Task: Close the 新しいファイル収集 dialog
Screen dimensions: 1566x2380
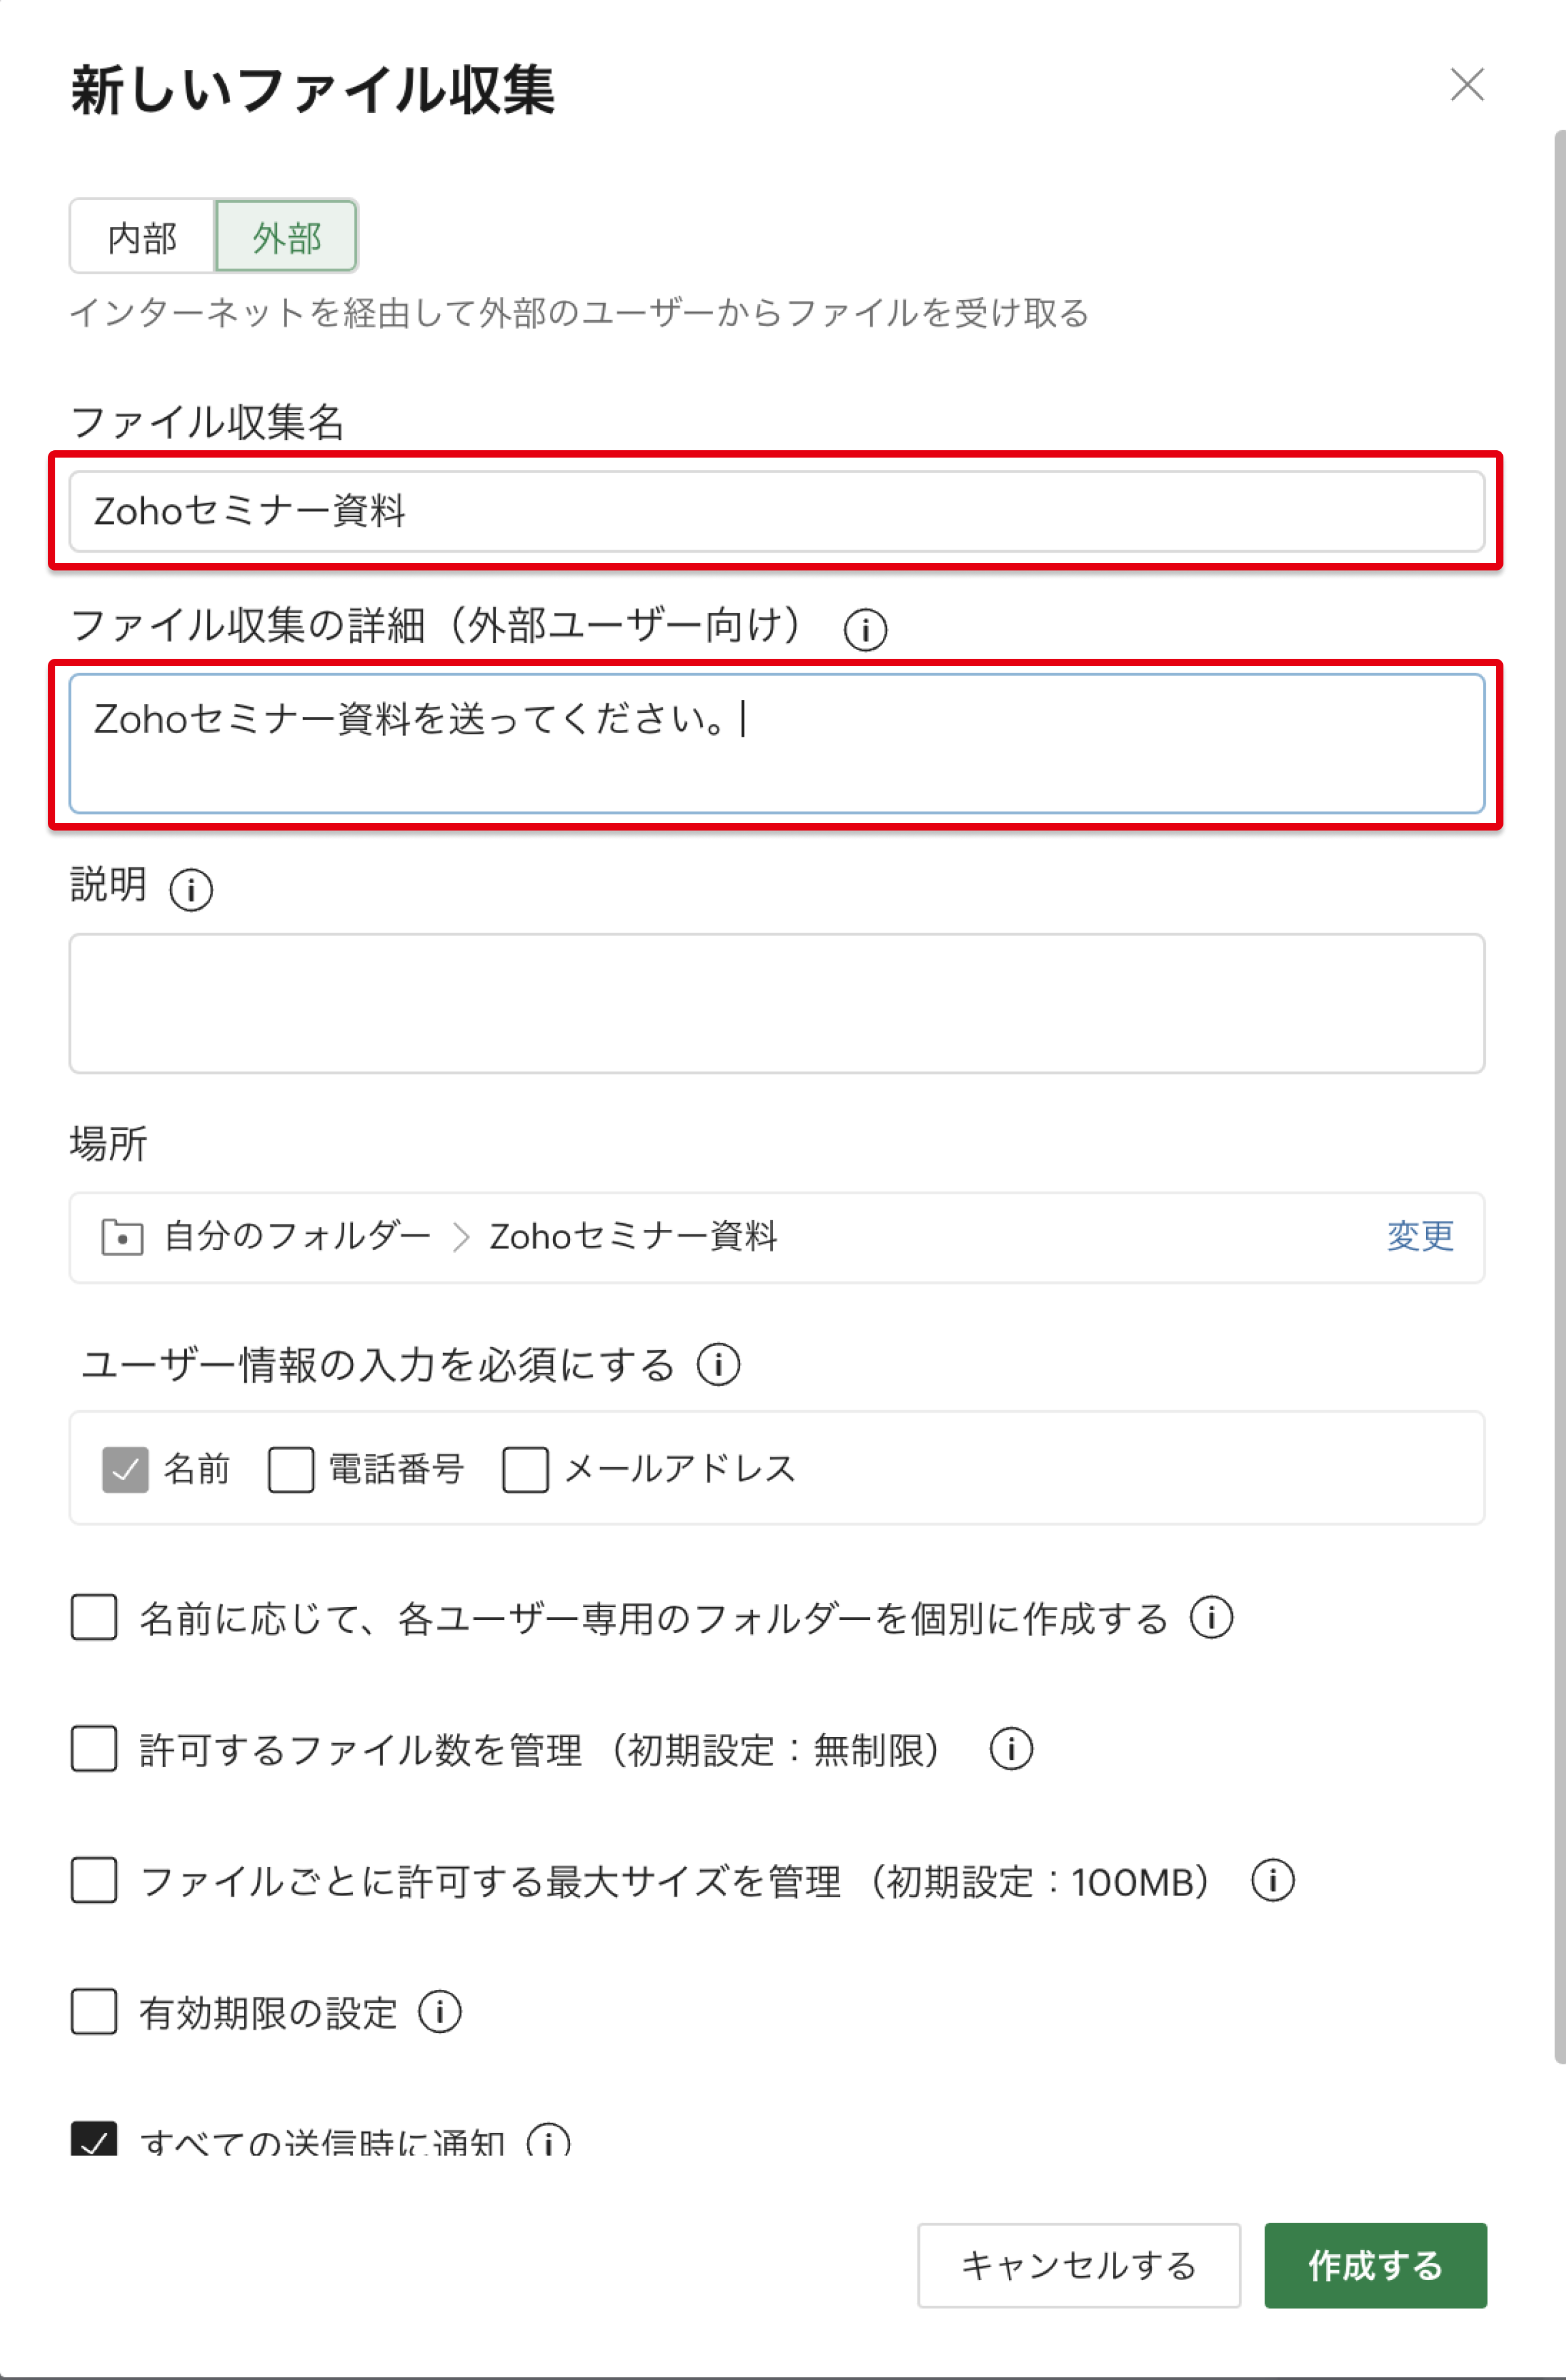Action: coord(1466,85)
